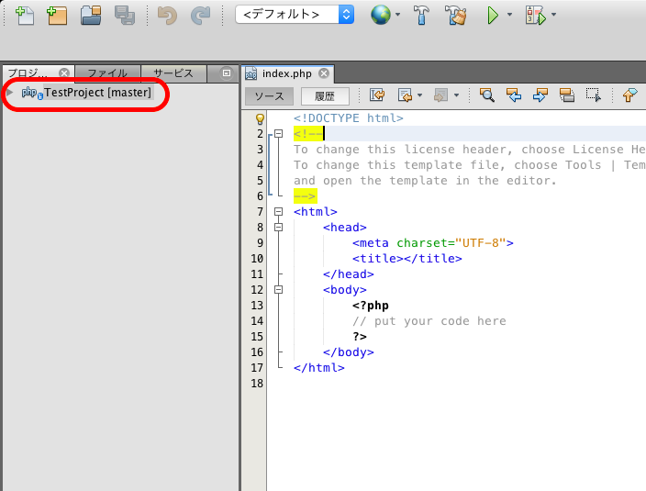Click the </html> closing tag

[x=319, y=368]
